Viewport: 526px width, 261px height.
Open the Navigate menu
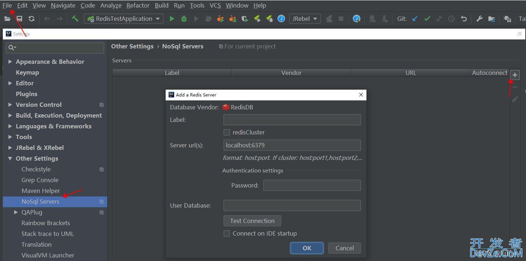(x=63, y=5)
